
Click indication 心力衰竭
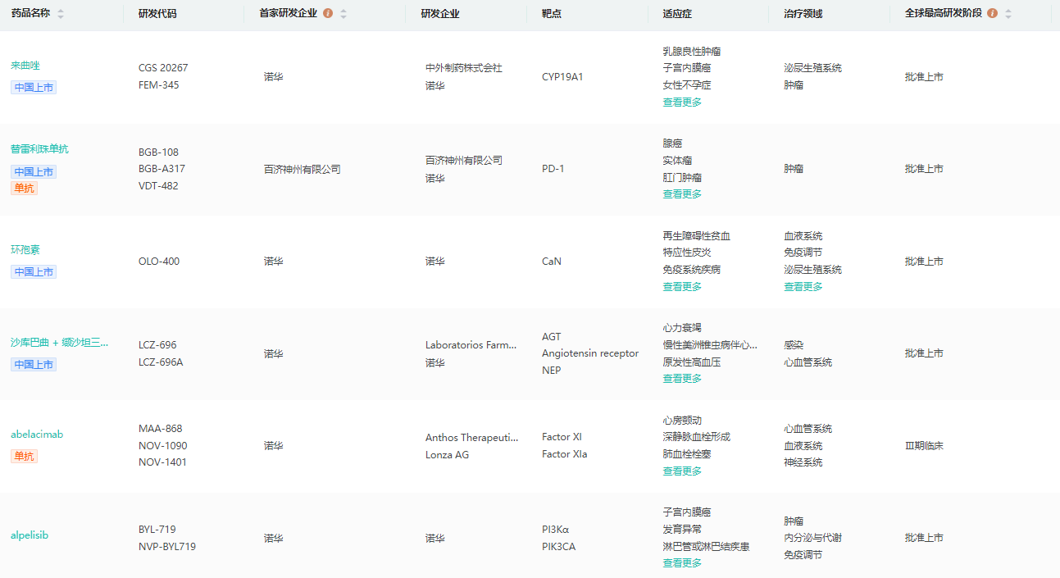coord(682,328)
